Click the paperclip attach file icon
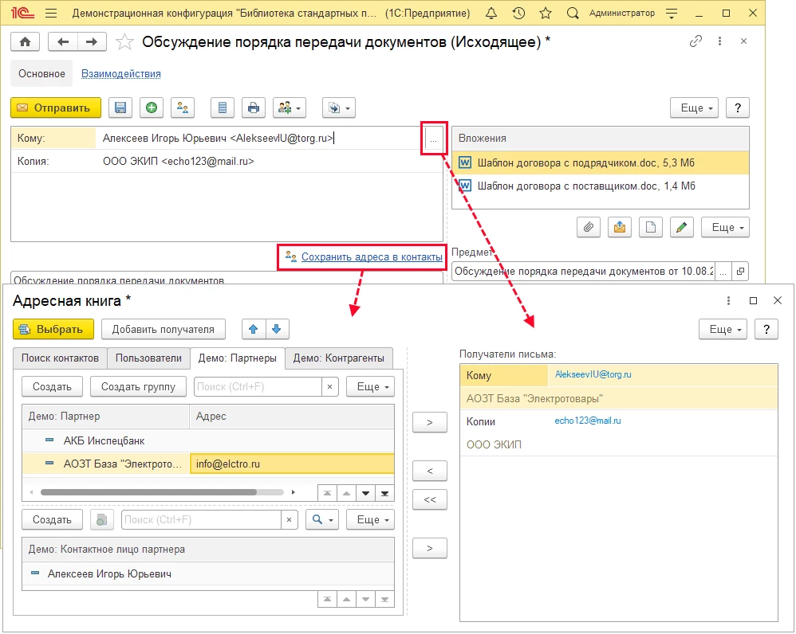This screenshot has height=634, width=796. [x=588, y=228]
